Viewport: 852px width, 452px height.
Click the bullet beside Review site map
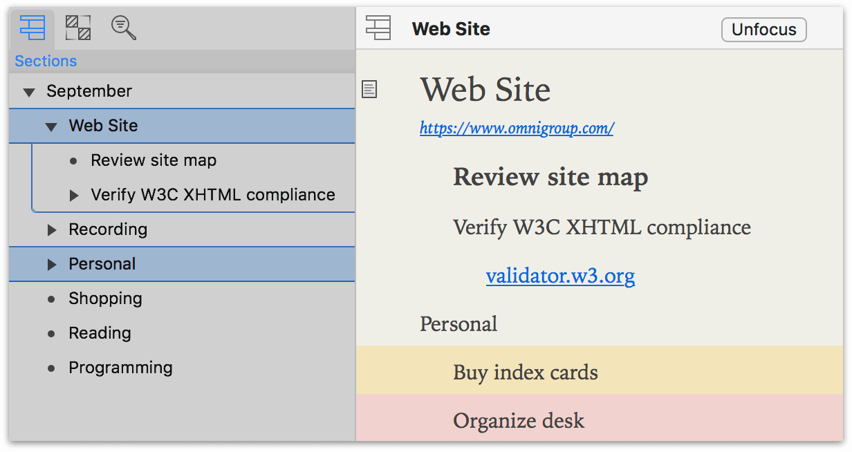73,161
